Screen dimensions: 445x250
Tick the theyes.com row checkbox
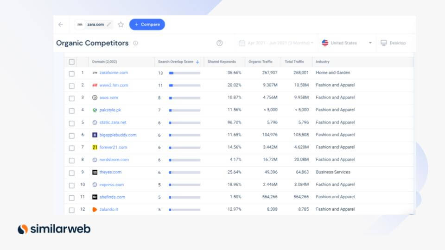(x=71, y=173)
